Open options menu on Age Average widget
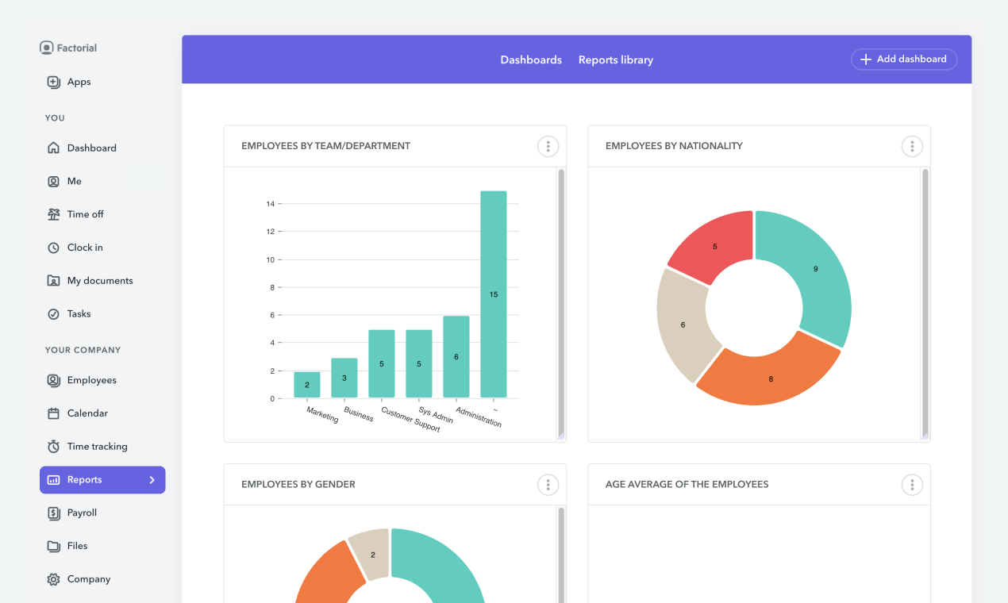The height and width of the screenshot is (603, 1008). click(x=912, y=485)
